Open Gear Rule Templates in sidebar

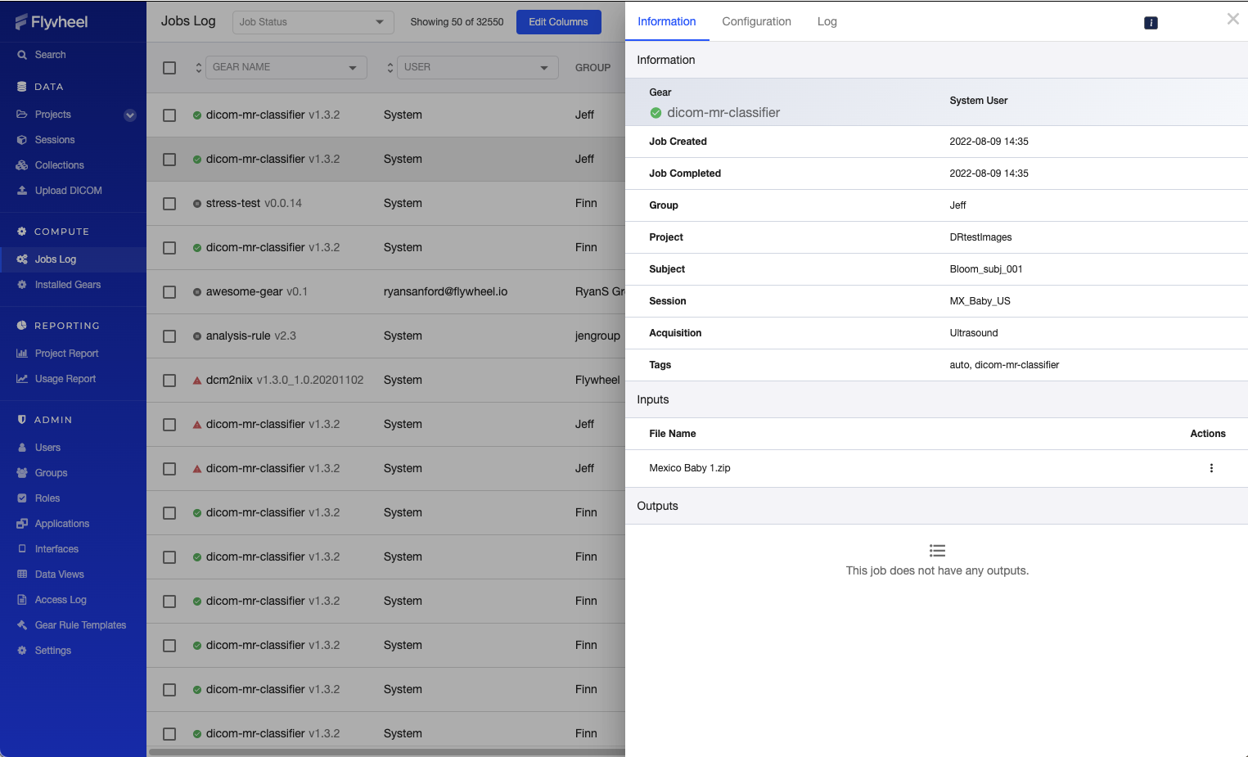80,625
